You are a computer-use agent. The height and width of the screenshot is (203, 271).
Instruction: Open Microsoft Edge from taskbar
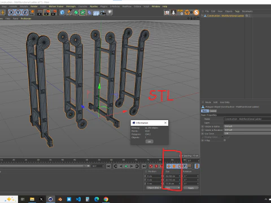97,199
